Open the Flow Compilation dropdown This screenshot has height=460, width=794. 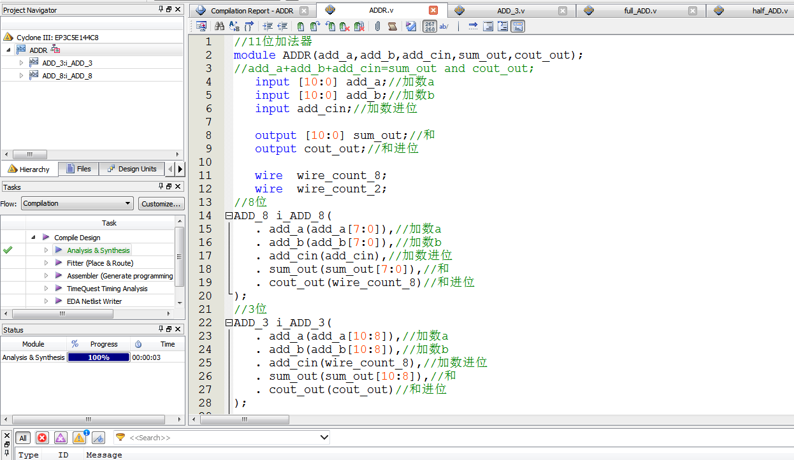click(76, 203)
